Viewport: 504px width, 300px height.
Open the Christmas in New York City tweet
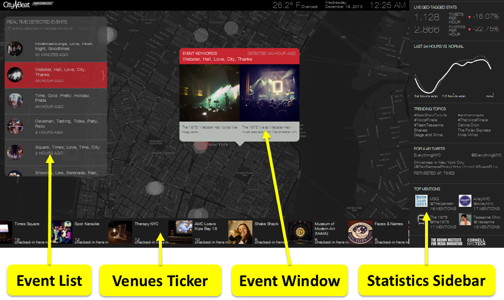(455, 164)
